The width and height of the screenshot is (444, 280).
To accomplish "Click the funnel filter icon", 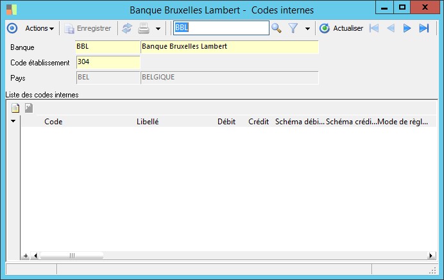I will coord(293,28).
